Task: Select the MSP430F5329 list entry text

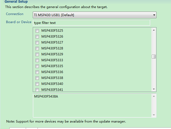Action: (52, 54)
